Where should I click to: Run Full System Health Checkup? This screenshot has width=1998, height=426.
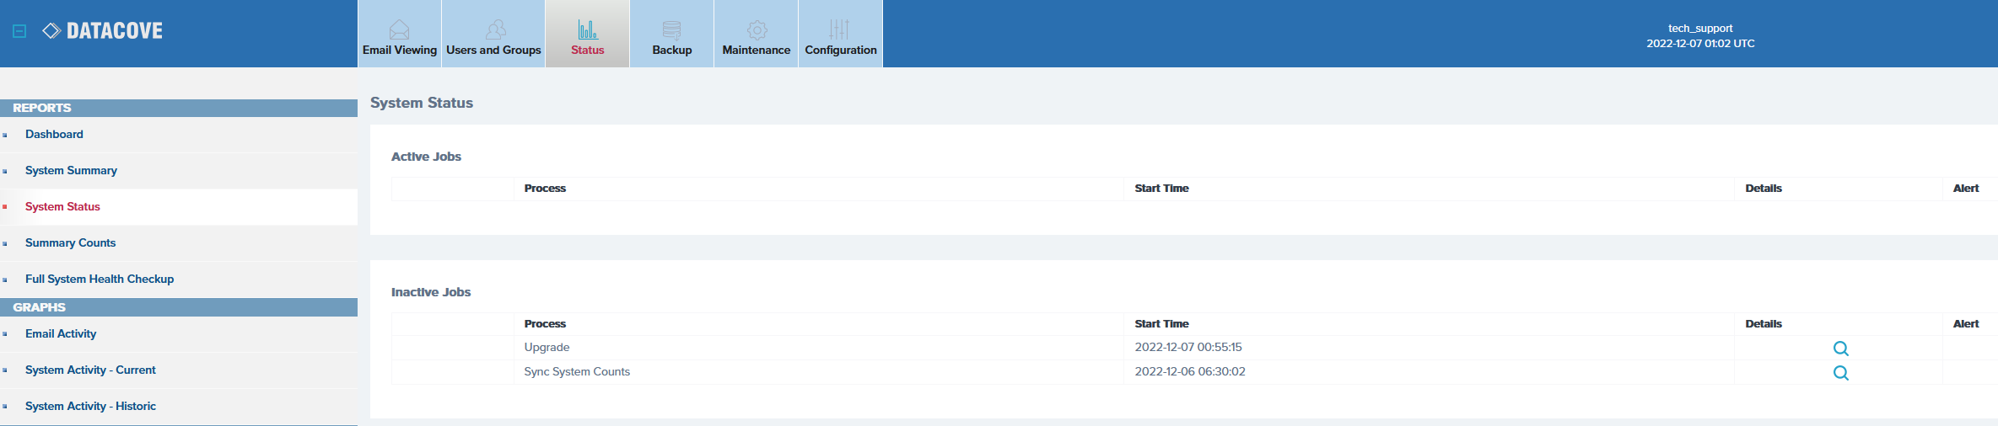pos(100,280)
